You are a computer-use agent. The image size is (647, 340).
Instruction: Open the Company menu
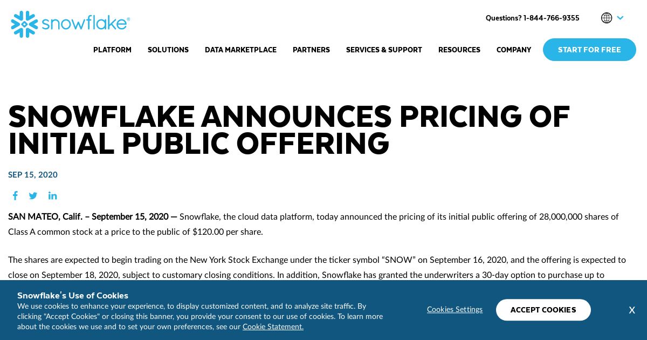point(514,50)
